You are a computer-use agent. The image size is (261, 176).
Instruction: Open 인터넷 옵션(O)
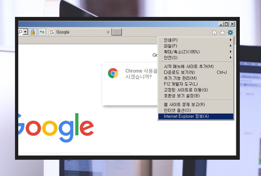point(196,110)
